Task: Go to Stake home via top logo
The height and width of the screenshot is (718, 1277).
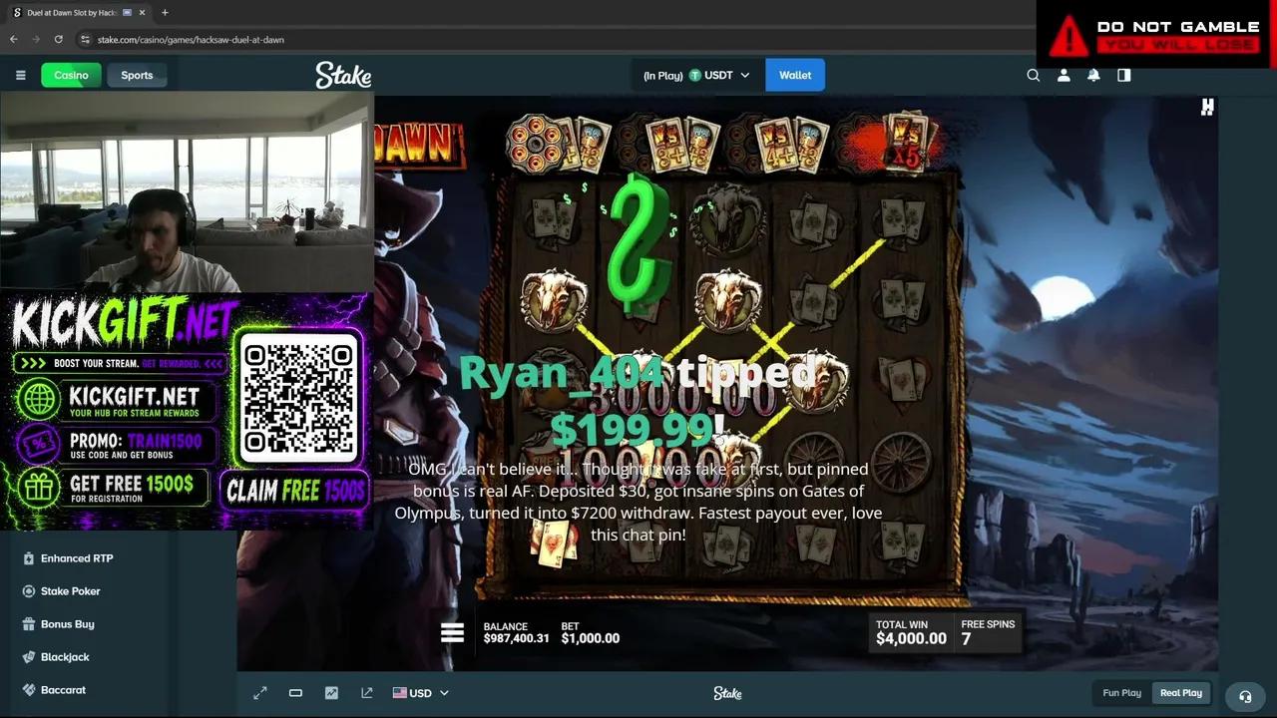Action: (343, 75)
